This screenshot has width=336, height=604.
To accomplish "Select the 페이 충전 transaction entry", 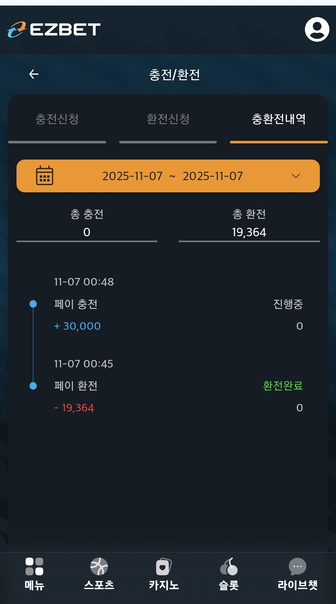I will pyautogui.click(x=76, y=304).
